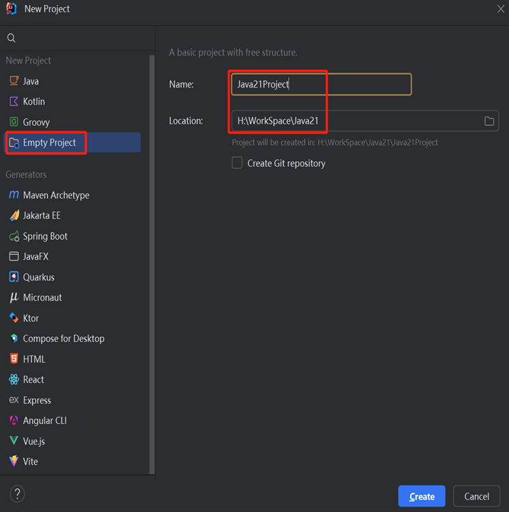Select Java project type
Screen dimensions: 509x512
73,81
